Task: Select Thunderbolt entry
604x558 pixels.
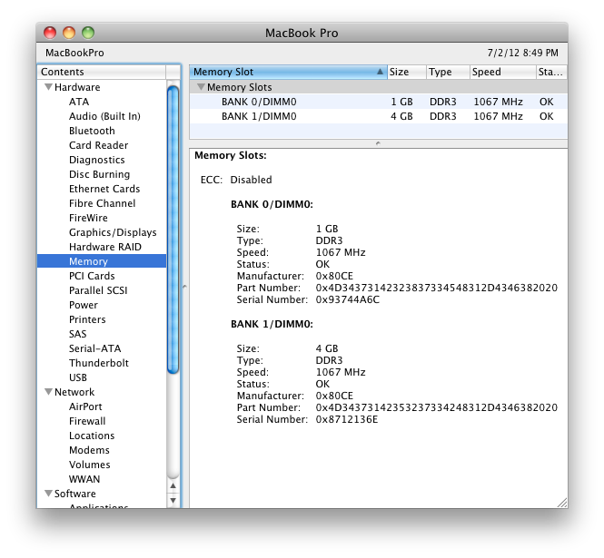Action: pyautogui.click(x=99, y=363)
